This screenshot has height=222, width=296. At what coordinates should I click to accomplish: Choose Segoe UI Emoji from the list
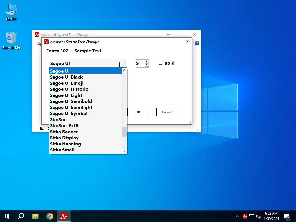(x=86, y=83)
